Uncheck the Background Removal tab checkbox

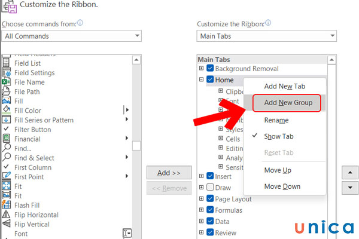click(210, 69)
